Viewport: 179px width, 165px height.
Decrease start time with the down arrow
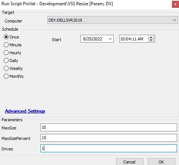(x=151, y=40)
